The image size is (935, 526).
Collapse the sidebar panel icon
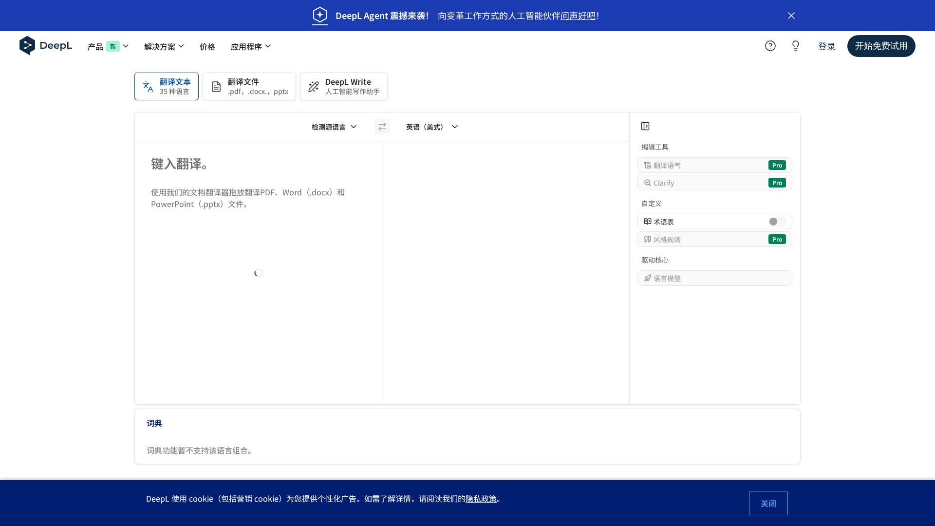(x=645, y=126)
